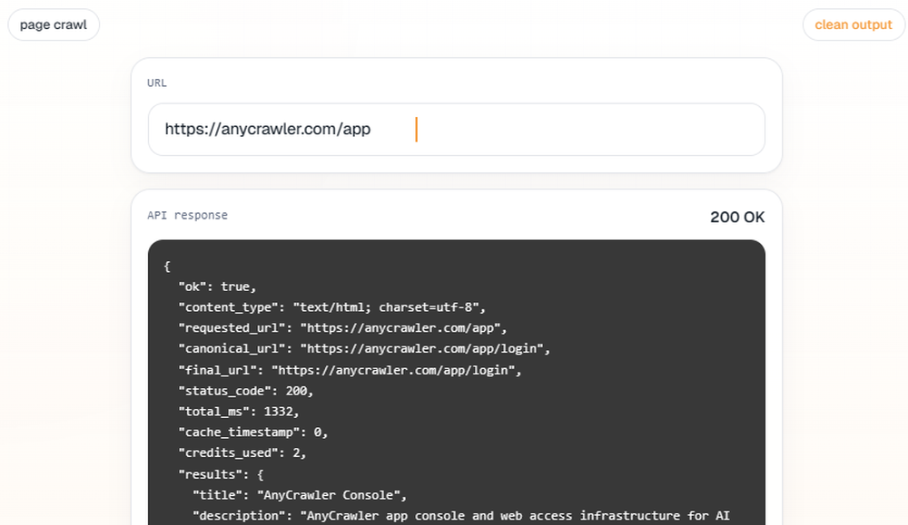Select the page crawl pill button
Viewport: 908px width, 525px height.
[54, 24]
